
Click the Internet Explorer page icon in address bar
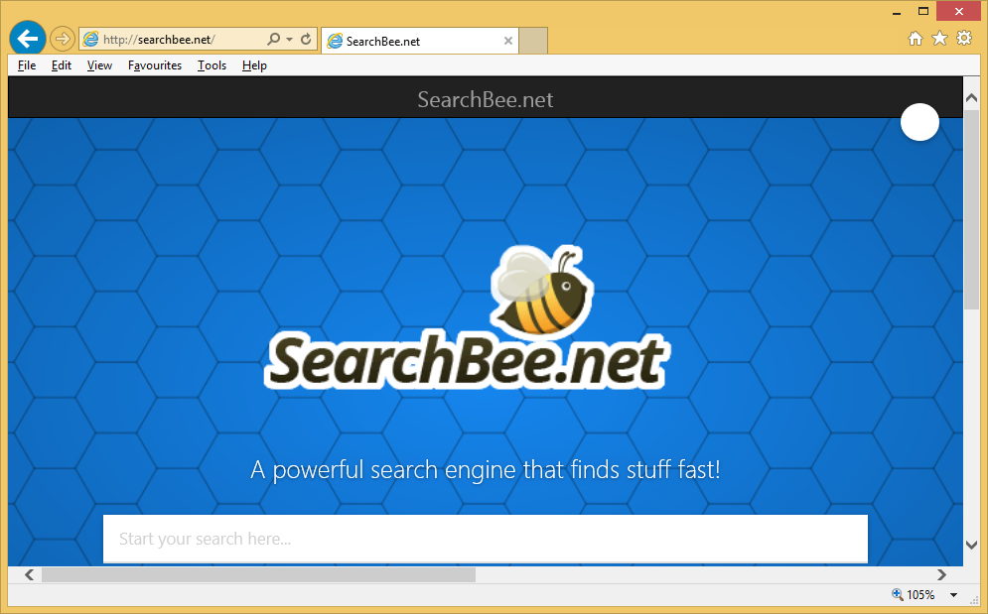[x=91, y=39]
